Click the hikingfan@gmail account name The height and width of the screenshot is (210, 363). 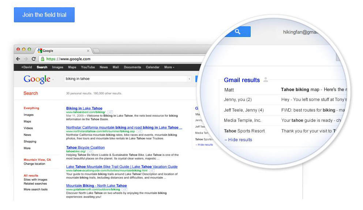[x=300, y=32]
